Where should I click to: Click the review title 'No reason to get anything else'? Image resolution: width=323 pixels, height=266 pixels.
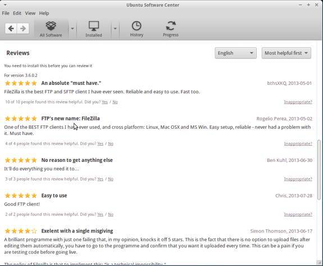77,160
